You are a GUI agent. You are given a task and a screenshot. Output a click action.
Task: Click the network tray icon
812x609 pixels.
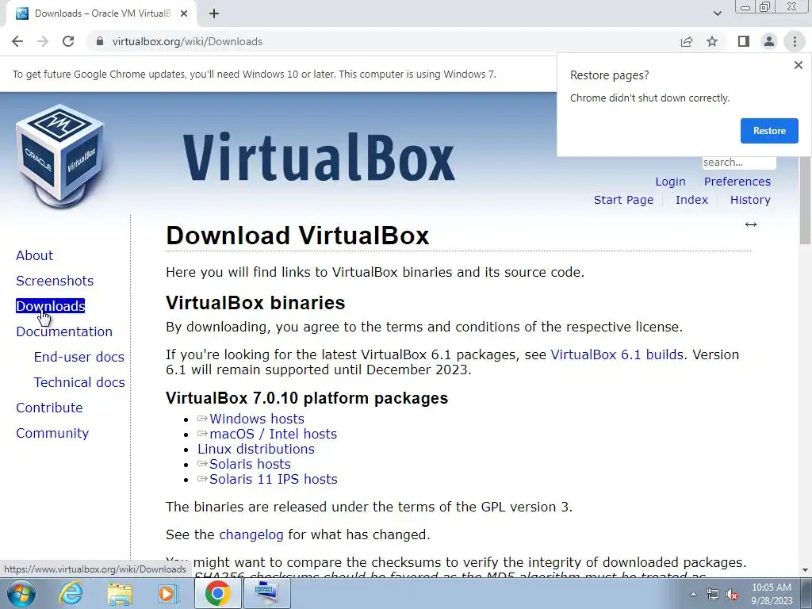click(x=713, y=594)
